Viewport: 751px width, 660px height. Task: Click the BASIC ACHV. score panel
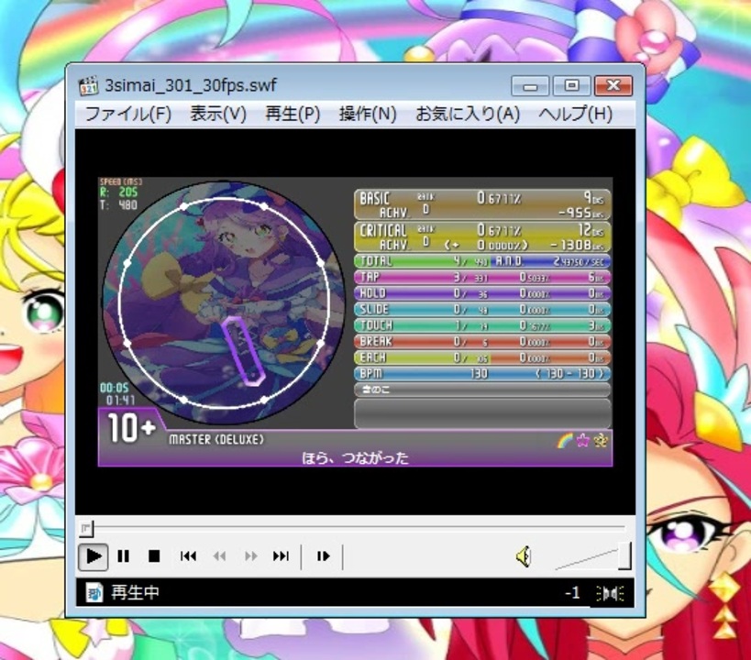click(x=482, y=205)
